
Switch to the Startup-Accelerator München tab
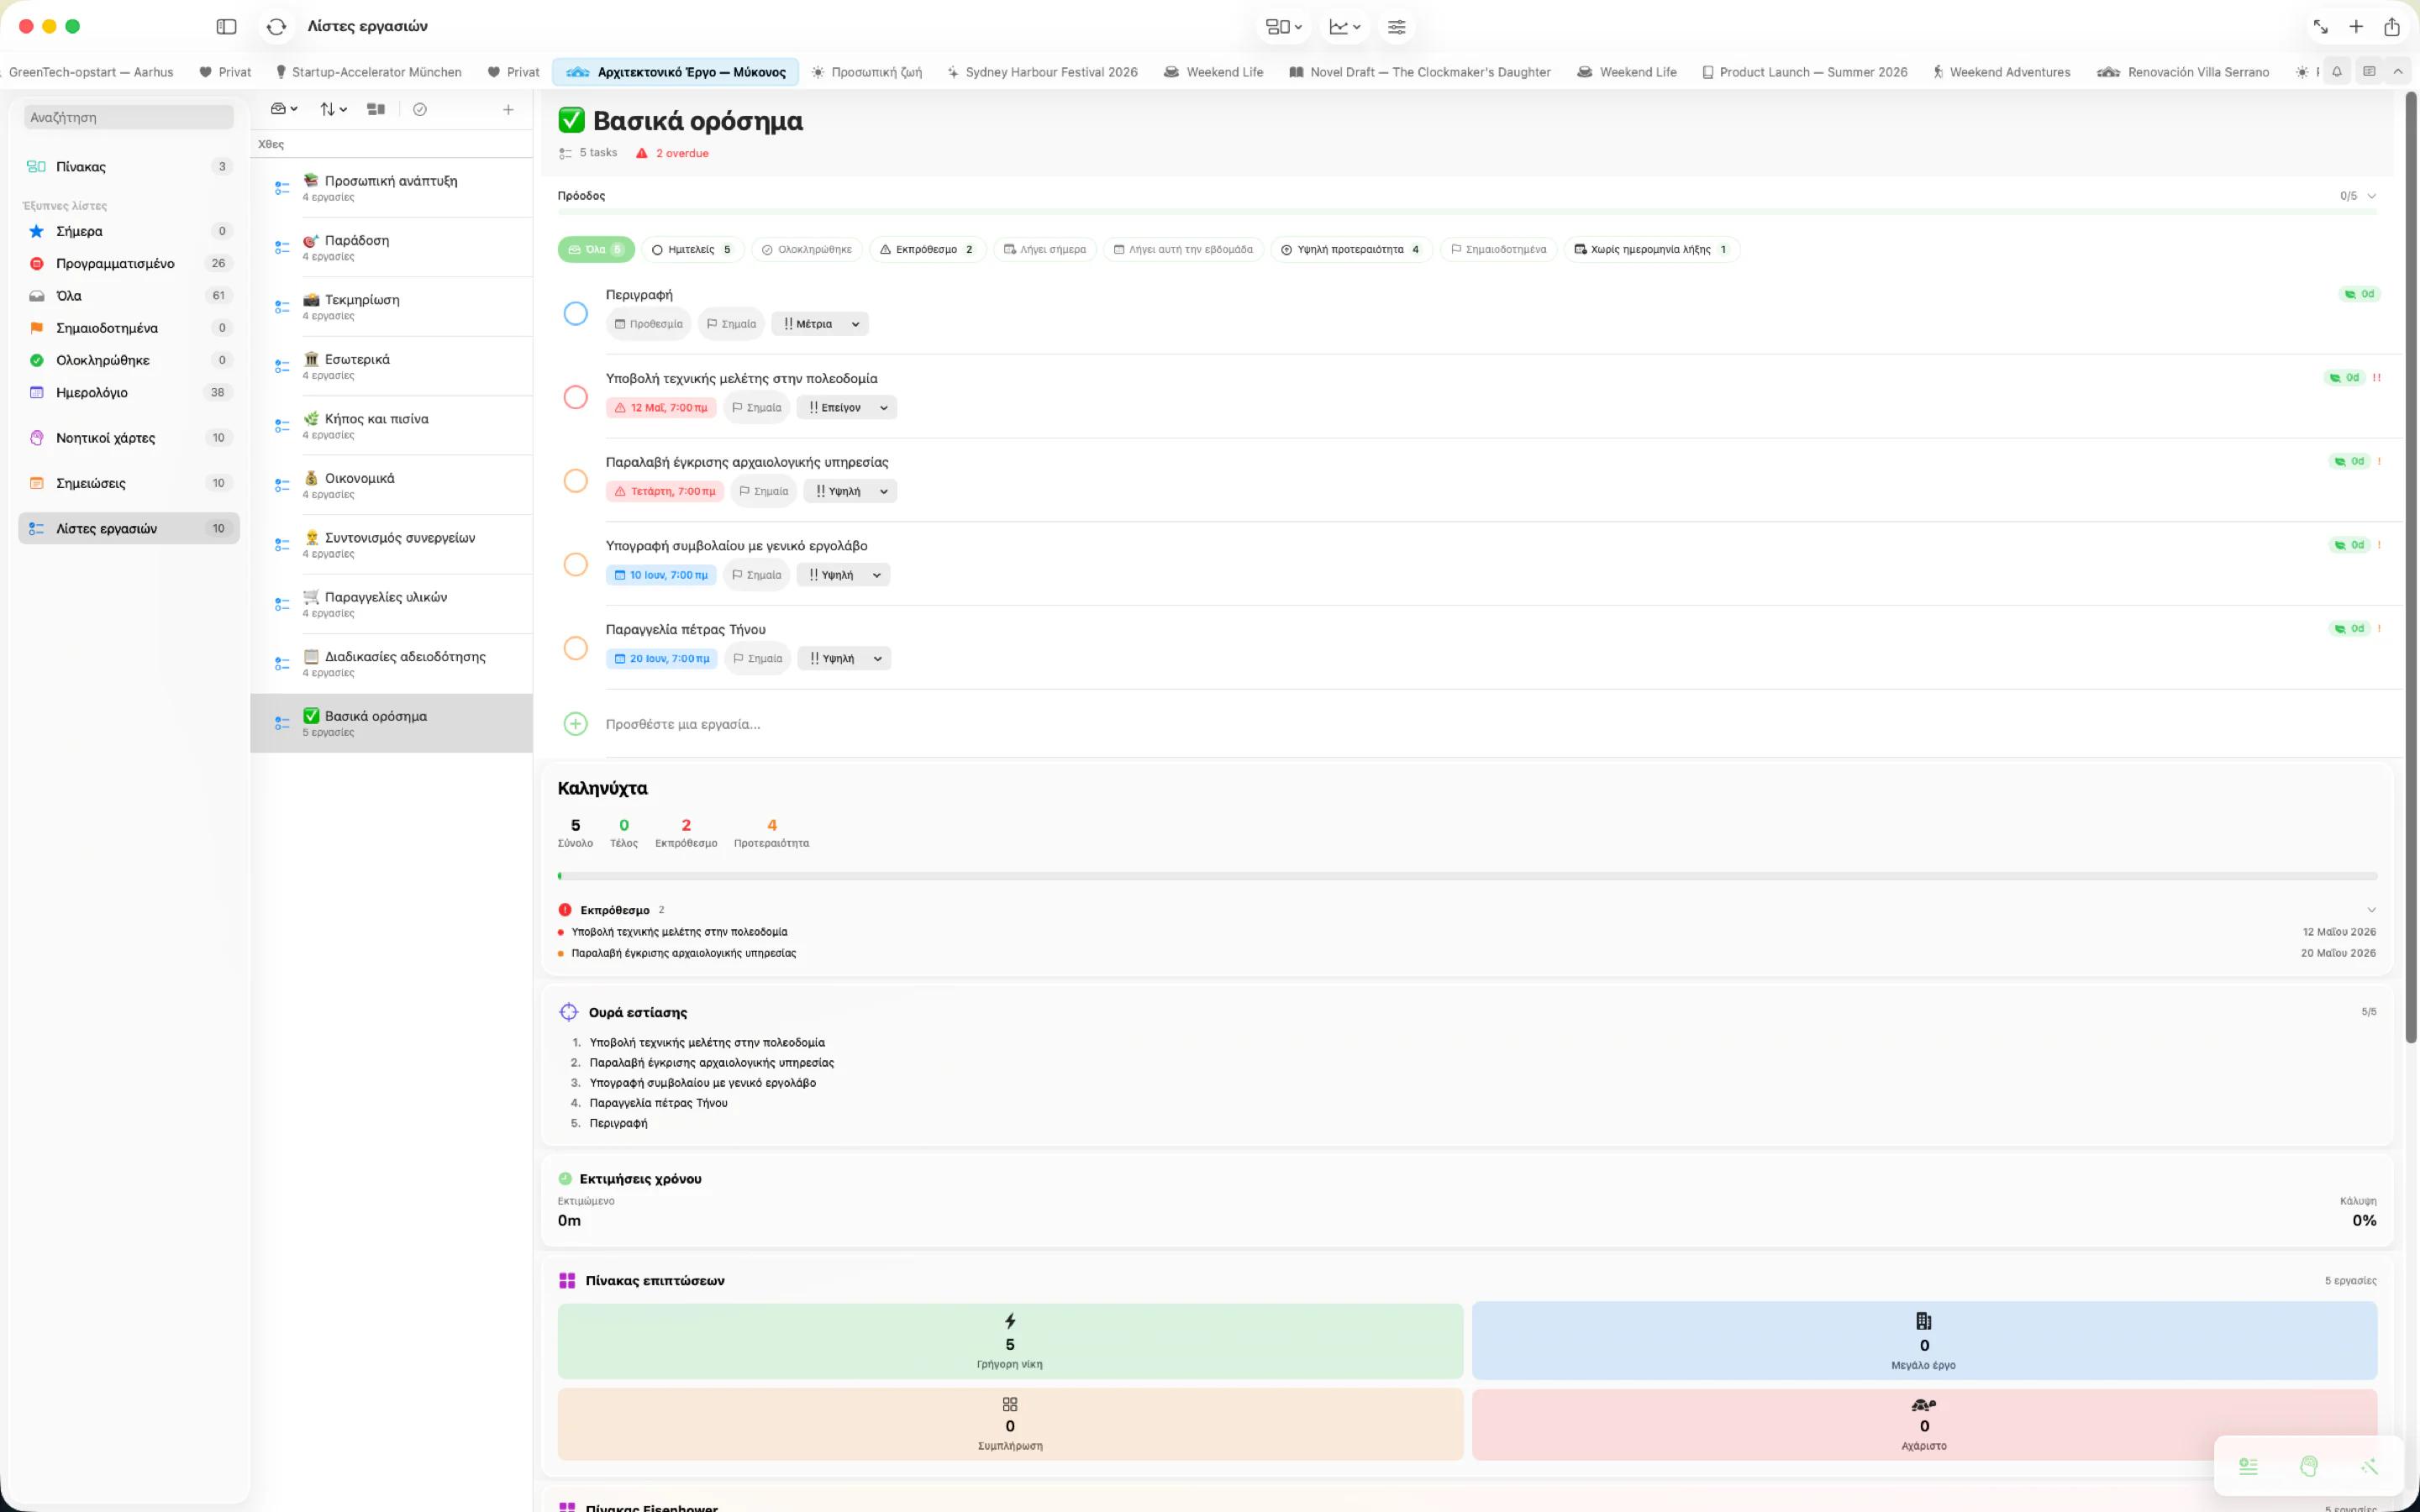pos(368,72)
